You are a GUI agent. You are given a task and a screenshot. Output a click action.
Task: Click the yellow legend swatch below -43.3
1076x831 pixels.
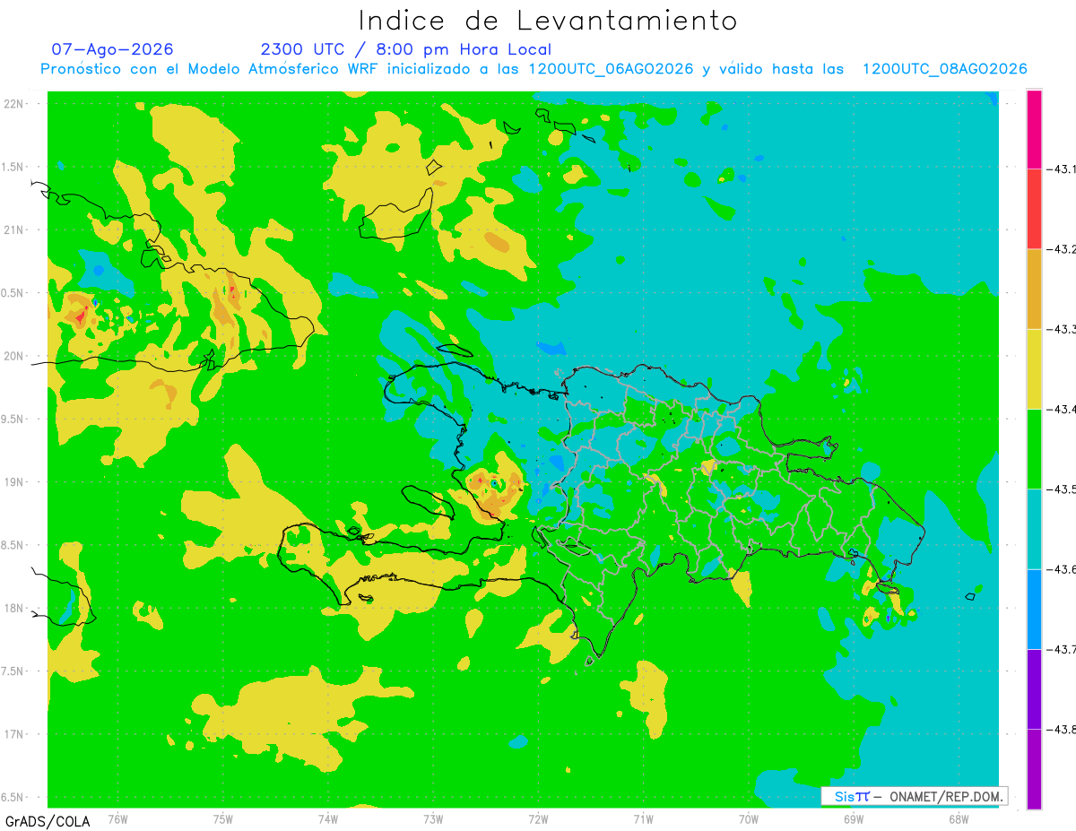[1034, 368]
